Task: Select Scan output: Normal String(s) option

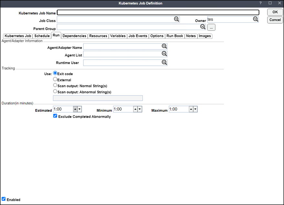Action: coord(55,85)
